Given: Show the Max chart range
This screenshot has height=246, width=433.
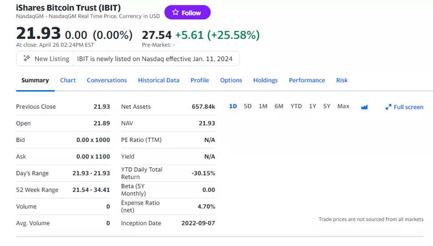Looking at the screenshot, I should pos(343,106).
